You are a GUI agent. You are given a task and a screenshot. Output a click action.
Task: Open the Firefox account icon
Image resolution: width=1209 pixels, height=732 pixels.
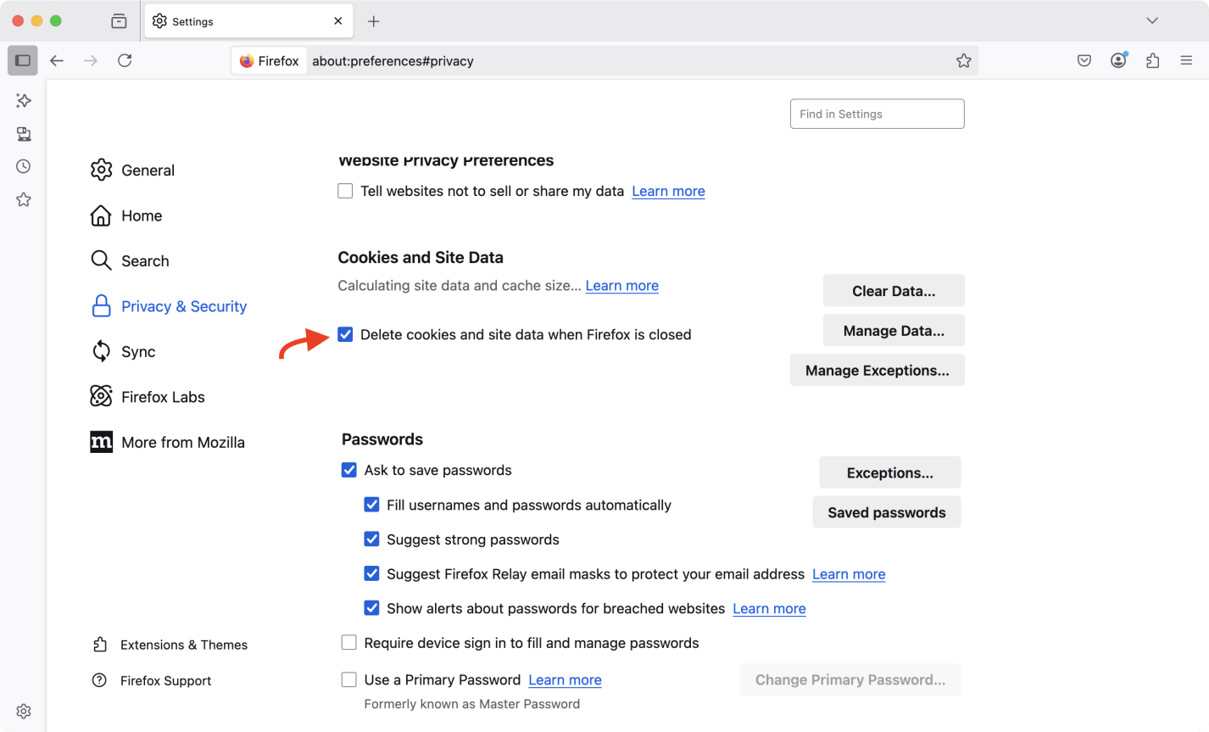(x=1118, y=61)
